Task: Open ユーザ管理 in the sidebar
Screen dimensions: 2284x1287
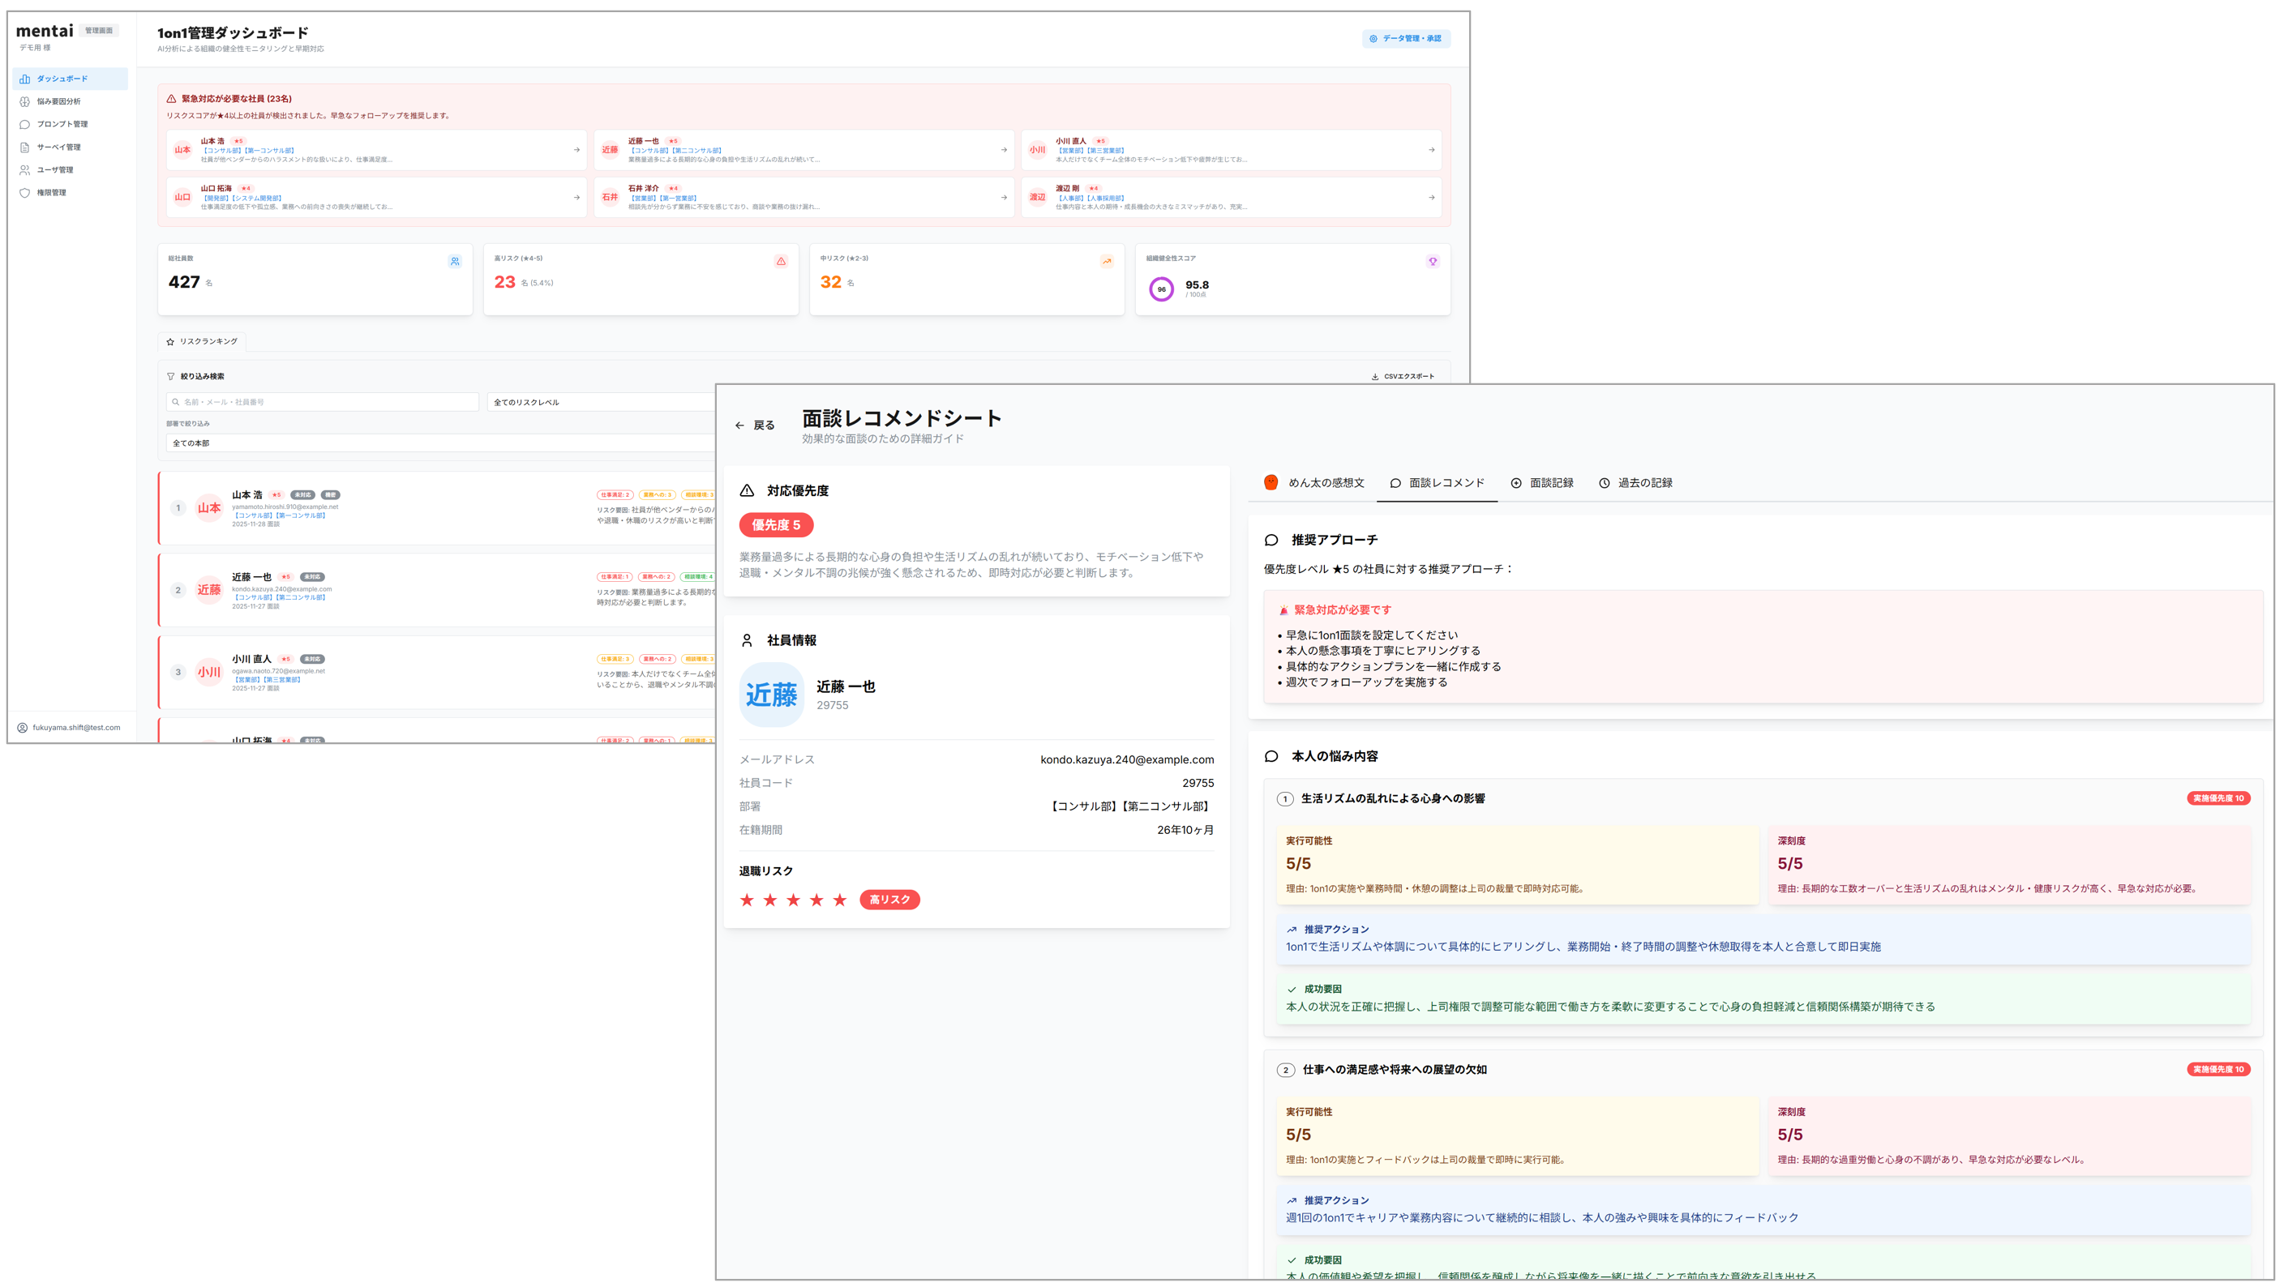Action: 55,170
